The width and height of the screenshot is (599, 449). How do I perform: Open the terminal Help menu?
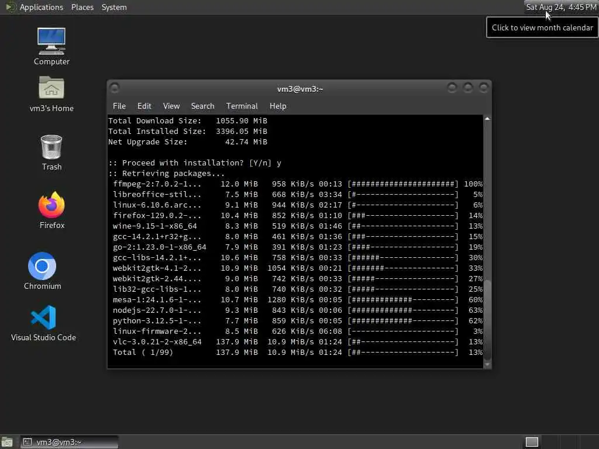pyautogui.click(x=278, y=106)
